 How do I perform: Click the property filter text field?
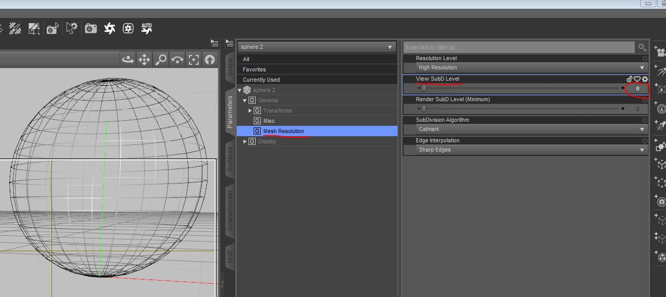tap(519, 47)
